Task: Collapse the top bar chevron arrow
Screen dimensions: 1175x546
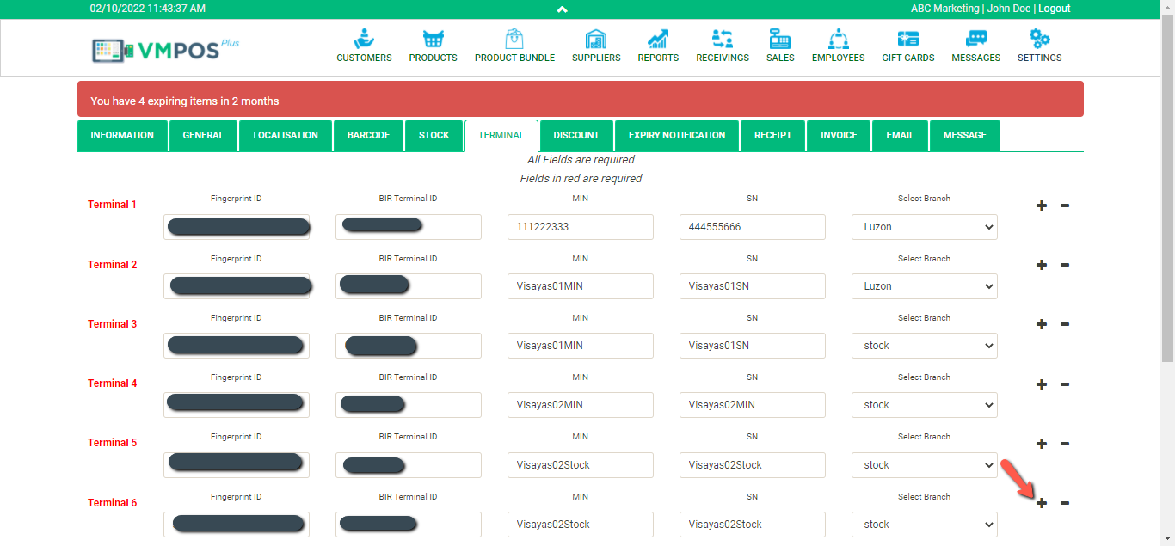Action: pyautogui.click(x=562, y=9)
